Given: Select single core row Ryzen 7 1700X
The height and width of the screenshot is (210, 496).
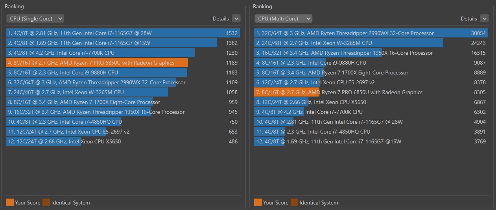Looking at the screenshot, I should coord(123,102).
